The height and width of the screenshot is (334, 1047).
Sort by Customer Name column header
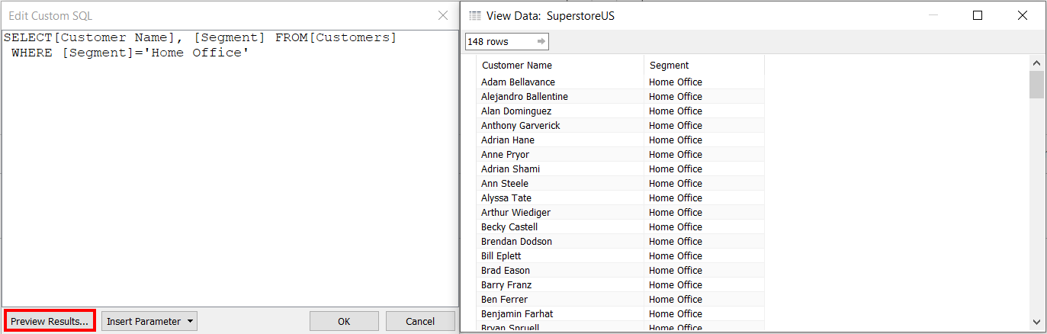coord(517,66)
